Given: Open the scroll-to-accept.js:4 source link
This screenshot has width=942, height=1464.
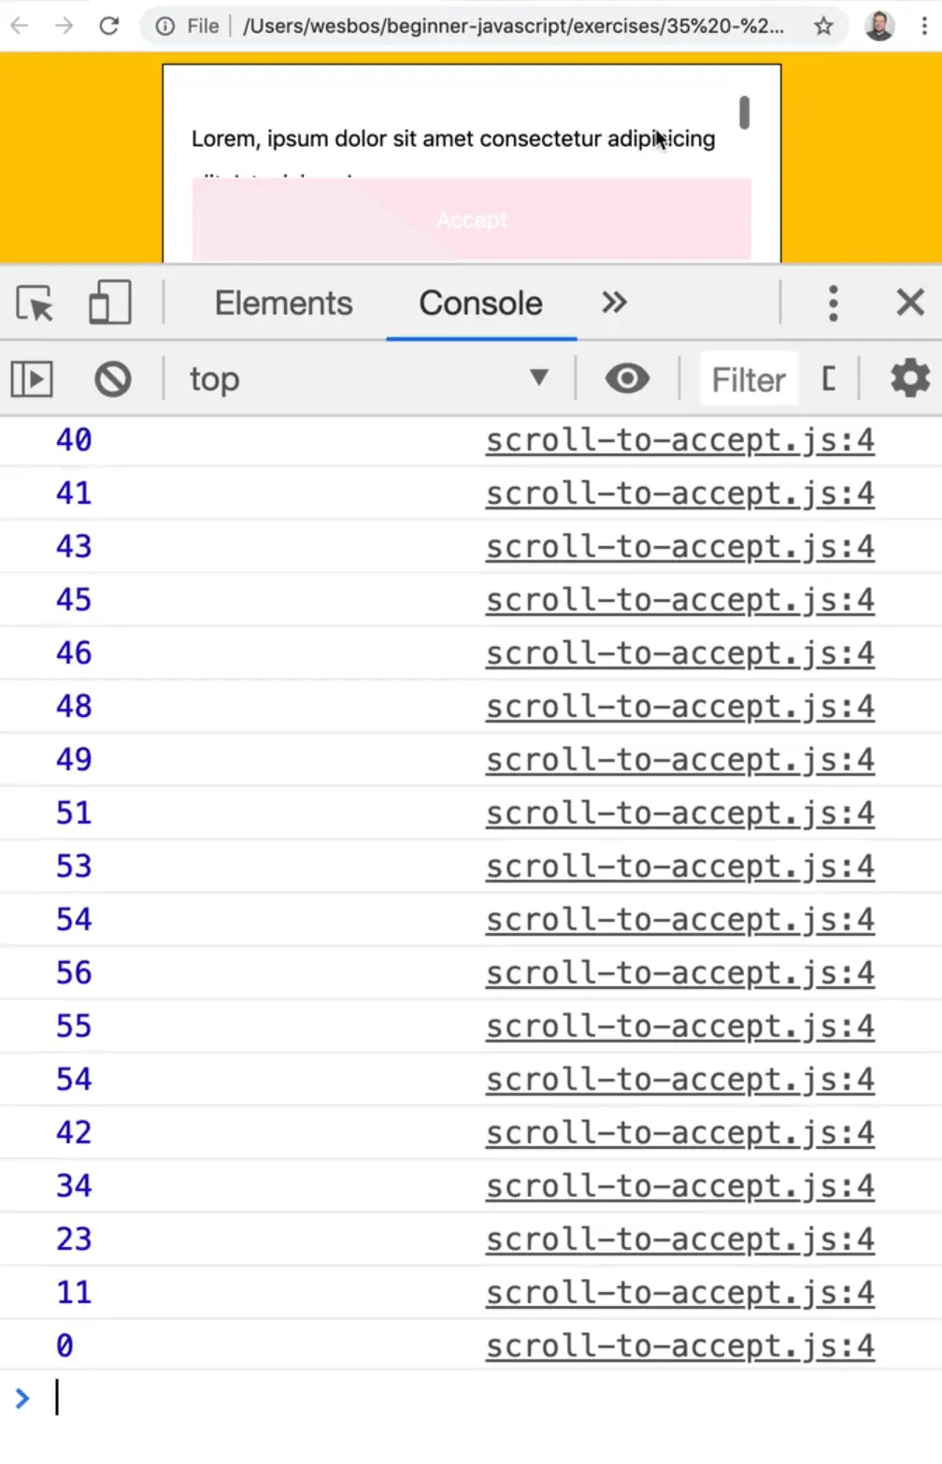Looking at the screenshot, I should [x=679, y=439].
